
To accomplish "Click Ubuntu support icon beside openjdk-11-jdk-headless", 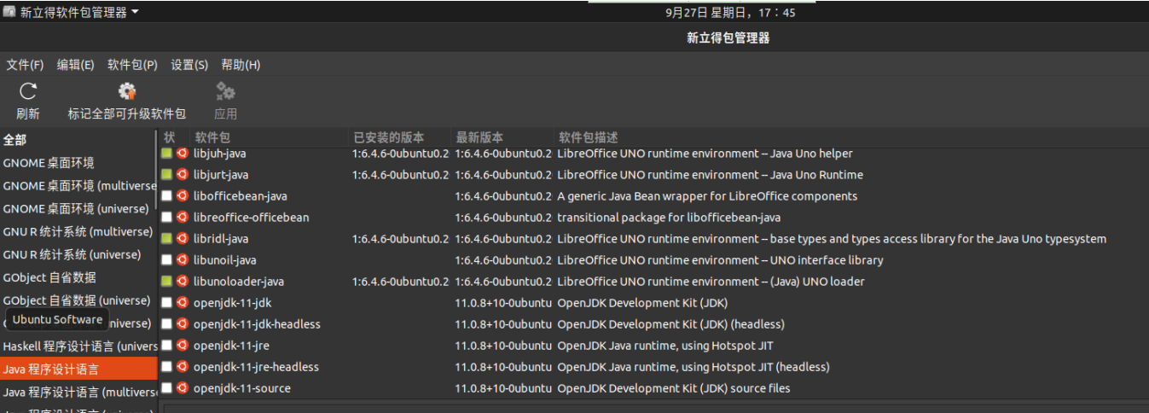I will click(x=182, y=324).
